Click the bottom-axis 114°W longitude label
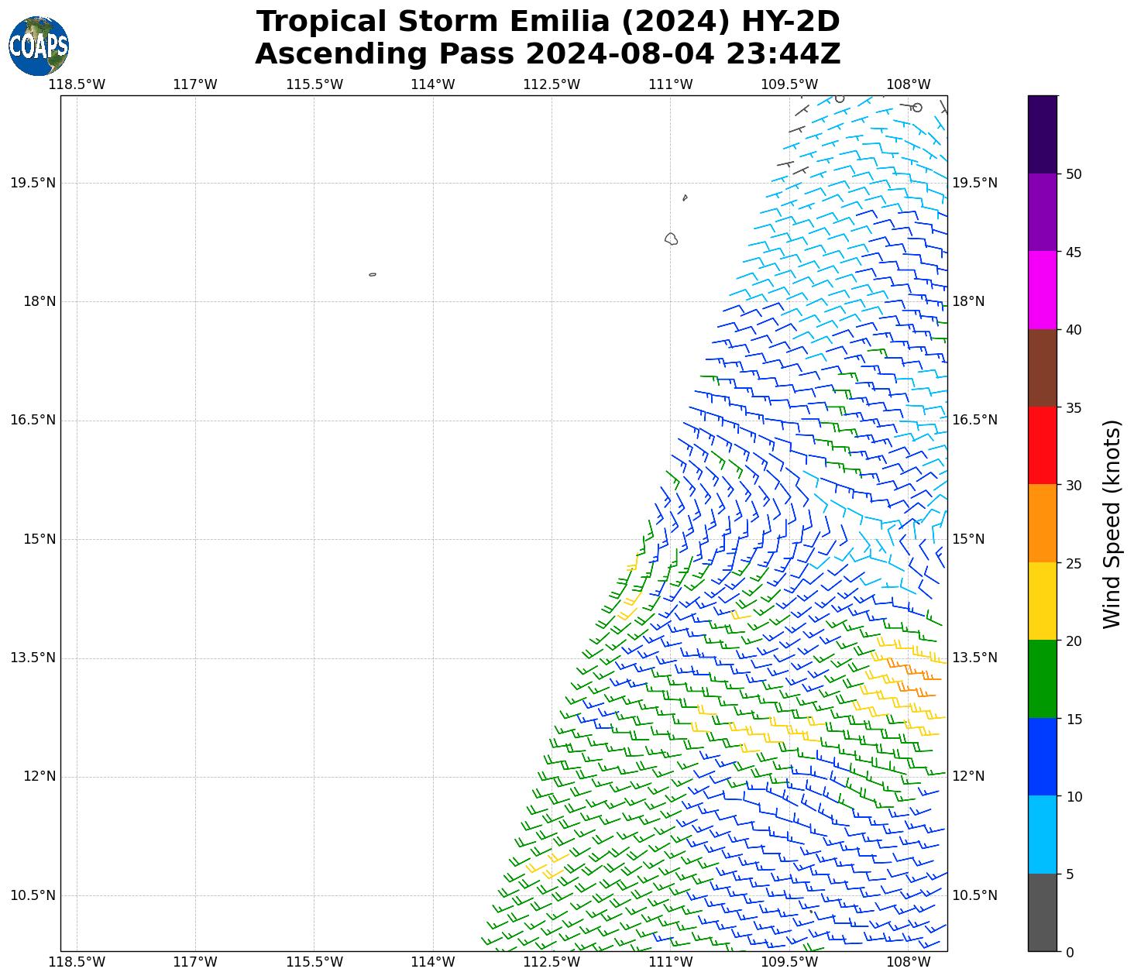Screen dimensions: 1134x979 point(432,962)
